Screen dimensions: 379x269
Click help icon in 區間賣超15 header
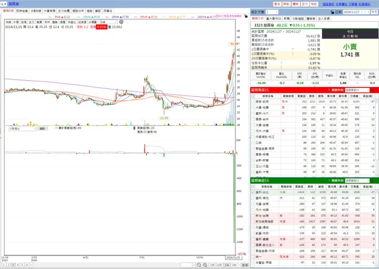pyautogui.click(x=329, y=181)
